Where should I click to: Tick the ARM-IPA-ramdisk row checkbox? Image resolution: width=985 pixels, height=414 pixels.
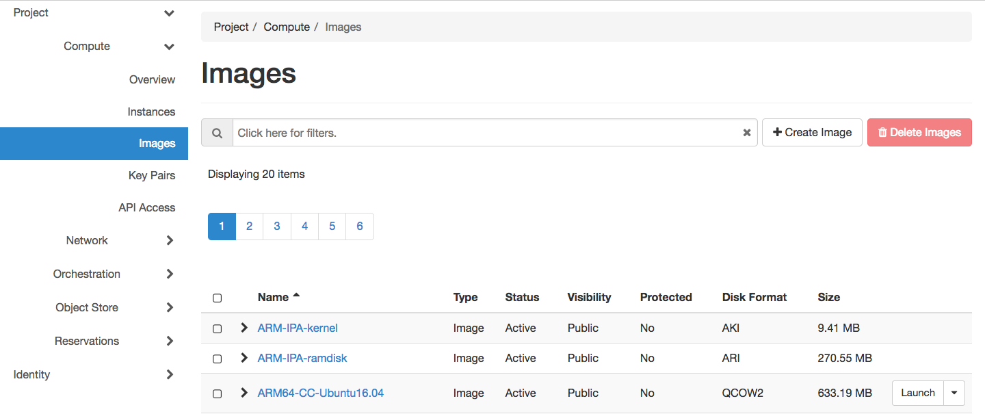click(217, 359)
